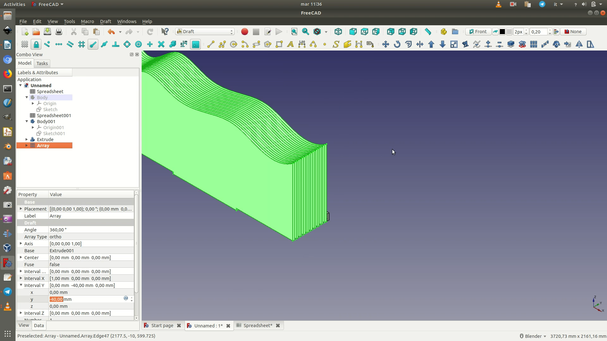This screenshot has height=341, width=607.
Task: Open the grey face color swatch
Action: [509, 32]
